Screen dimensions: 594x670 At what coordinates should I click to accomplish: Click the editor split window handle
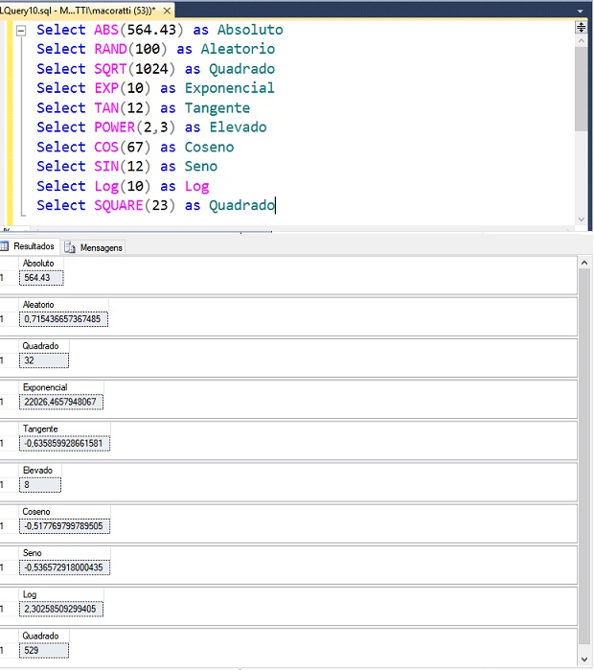(x=581, y=28)
